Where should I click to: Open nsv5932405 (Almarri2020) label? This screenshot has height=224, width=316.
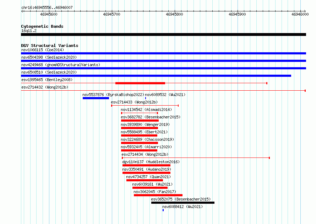pyautogui.click(x=146, y=147)
